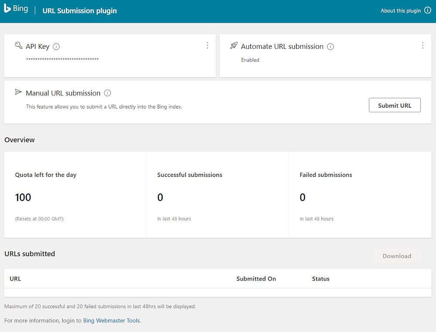Image resolution: width=436 pixels, height=332 pixels.
Task: Click the Resets at 00:00 GMT note
Action: [39, 219]
